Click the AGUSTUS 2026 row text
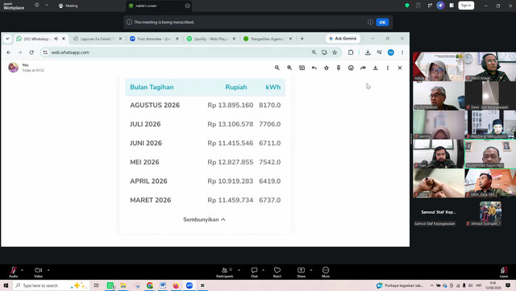 point(155,106)
